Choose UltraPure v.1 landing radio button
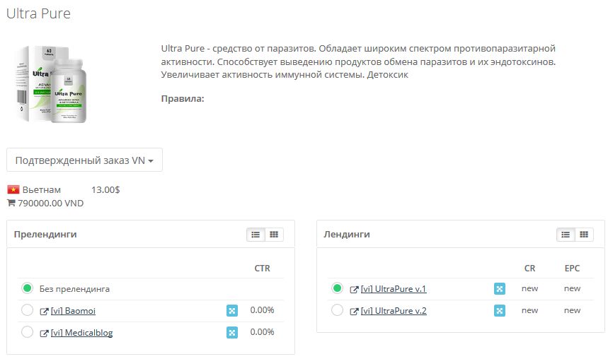This screenshot has height=359, width=608. pyautogui.click(x=338, y=288)
